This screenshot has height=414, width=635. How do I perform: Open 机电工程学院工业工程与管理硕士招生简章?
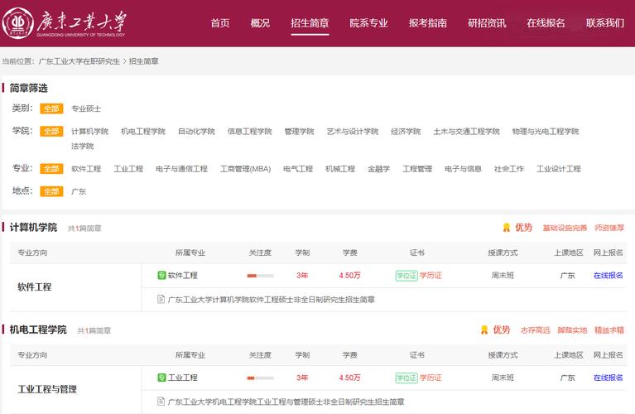[286, 402]
